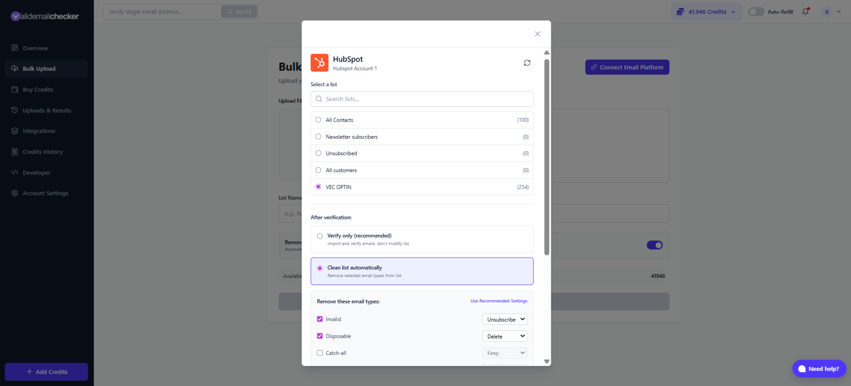
Task: Click the (100) contact count
Action: pos(523,120)
